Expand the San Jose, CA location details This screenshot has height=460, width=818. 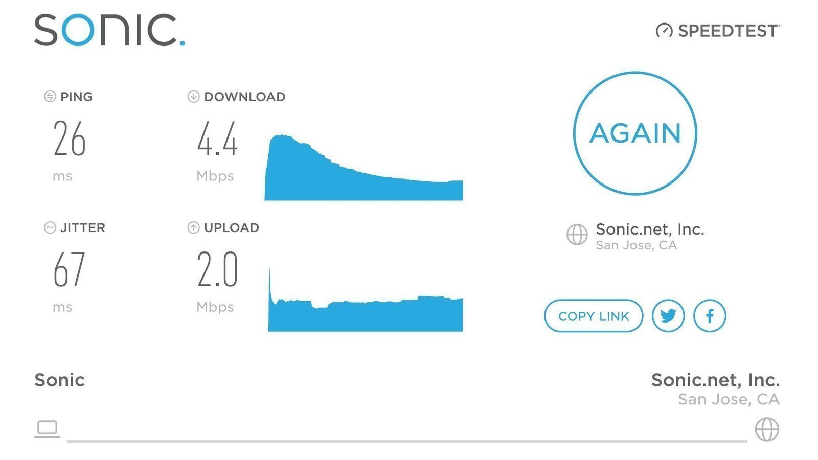635,245
